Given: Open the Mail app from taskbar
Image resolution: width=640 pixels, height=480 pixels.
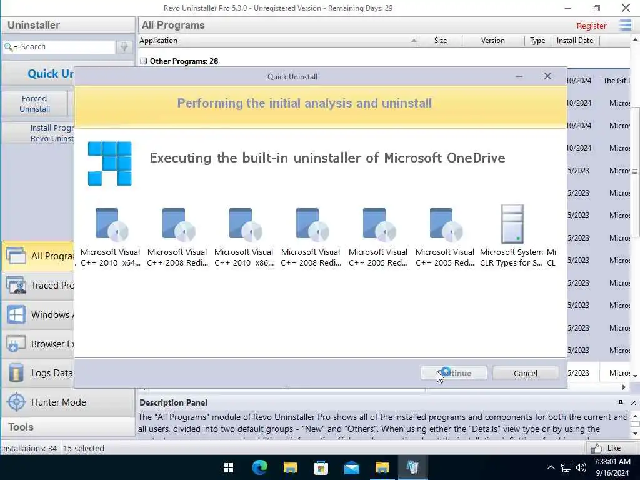Looking at the screenshot, I should click(351, 467).
